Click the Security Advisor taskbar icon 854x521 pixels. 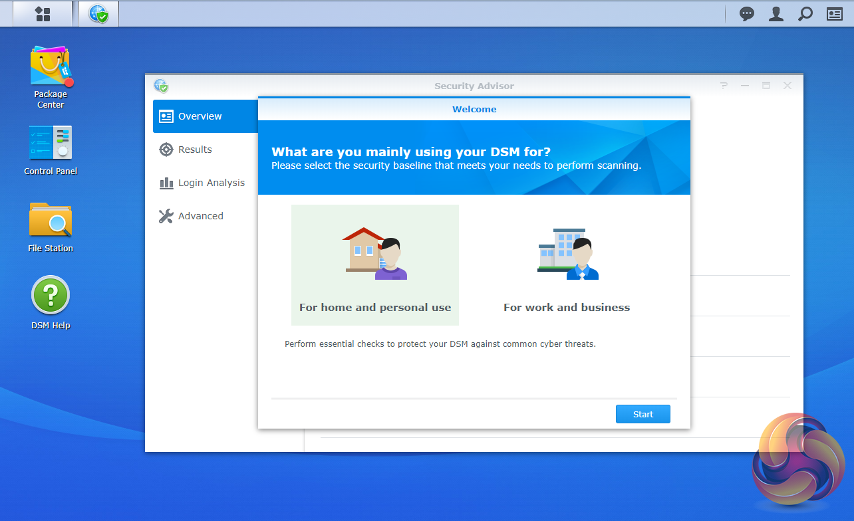click(x=98, y=14)
